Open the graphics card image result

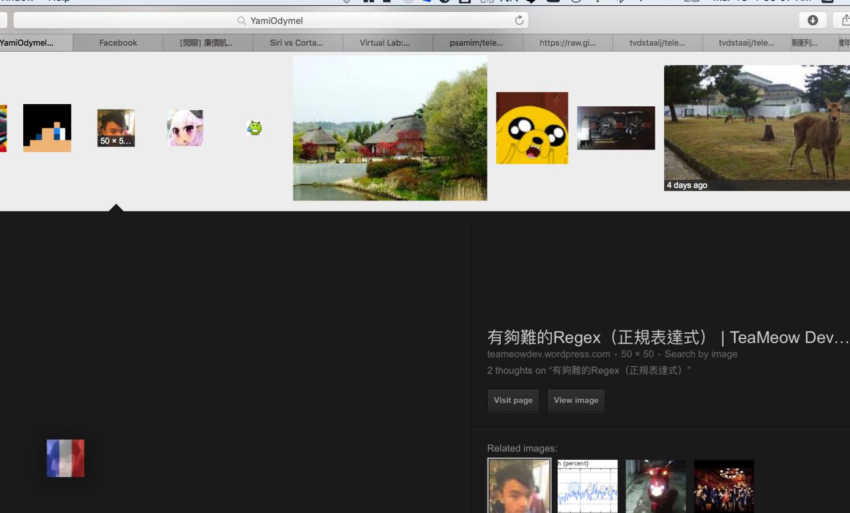pyautogui.click(x=616, y=128)
